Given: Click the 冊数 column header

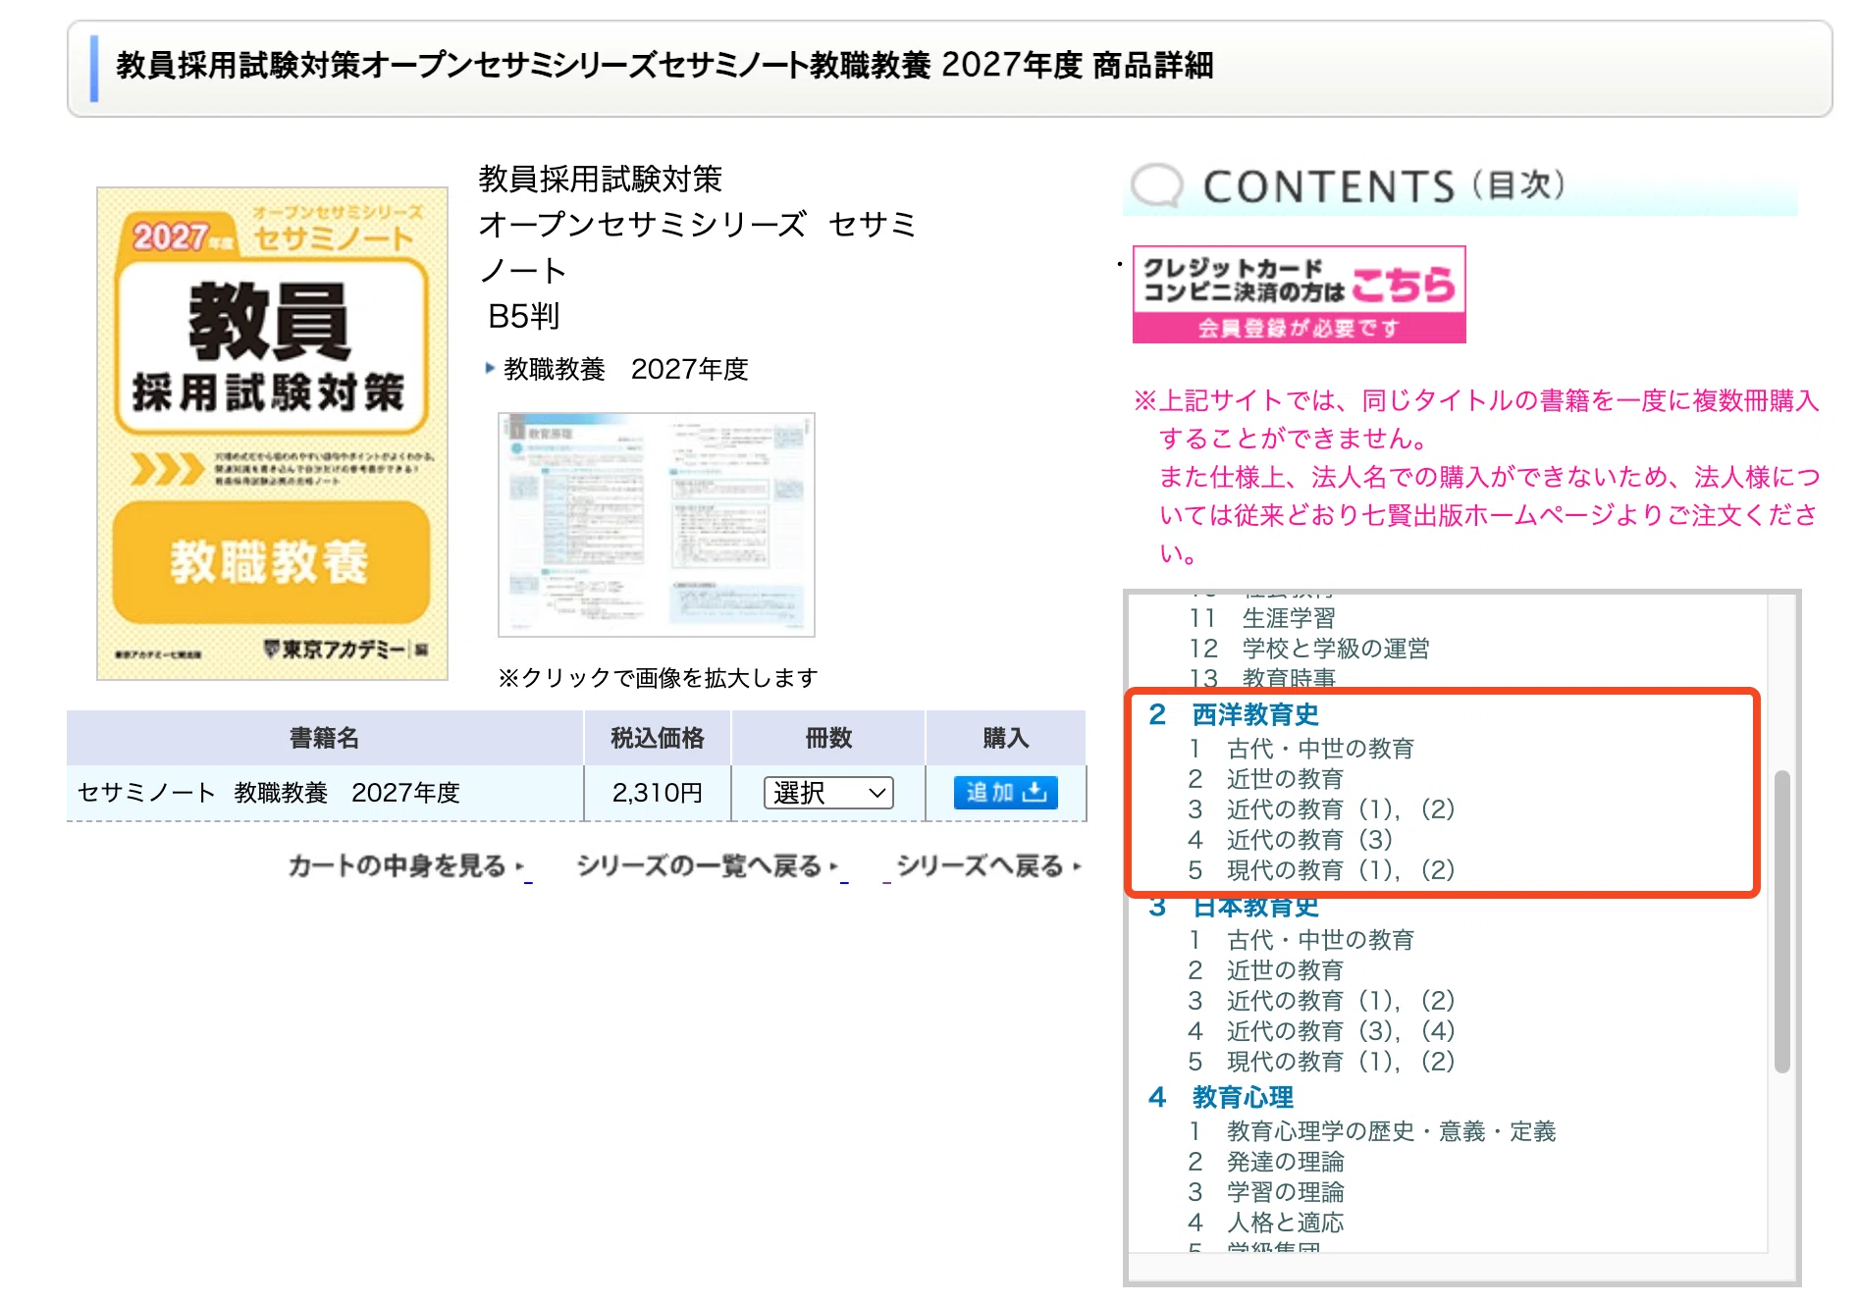Looking at the screenshot, I should point(828,738).
